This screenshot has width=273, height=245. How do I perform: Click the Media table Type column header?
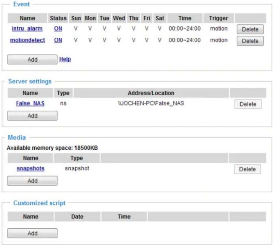[77, 158]
